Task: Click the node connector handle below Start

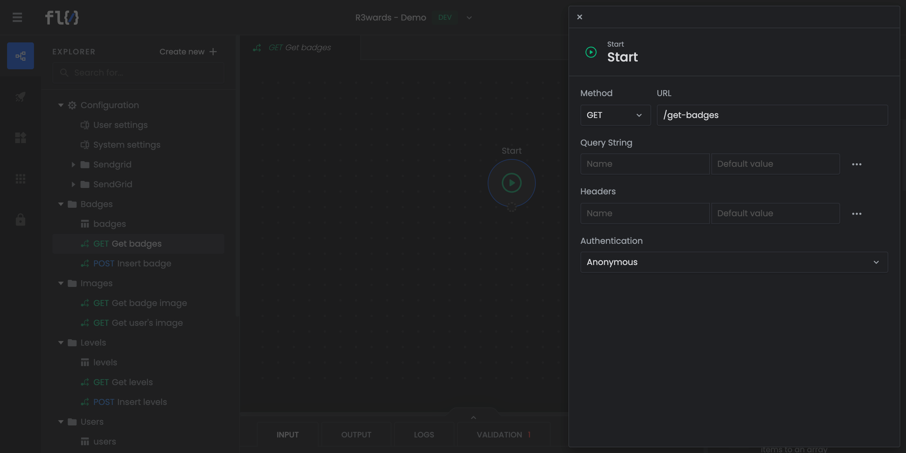Action: 512,207
